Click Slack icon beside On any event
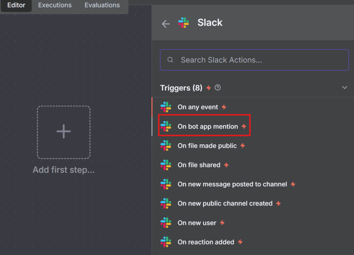This screenshot has width=354, height=255. coord(166,107)
